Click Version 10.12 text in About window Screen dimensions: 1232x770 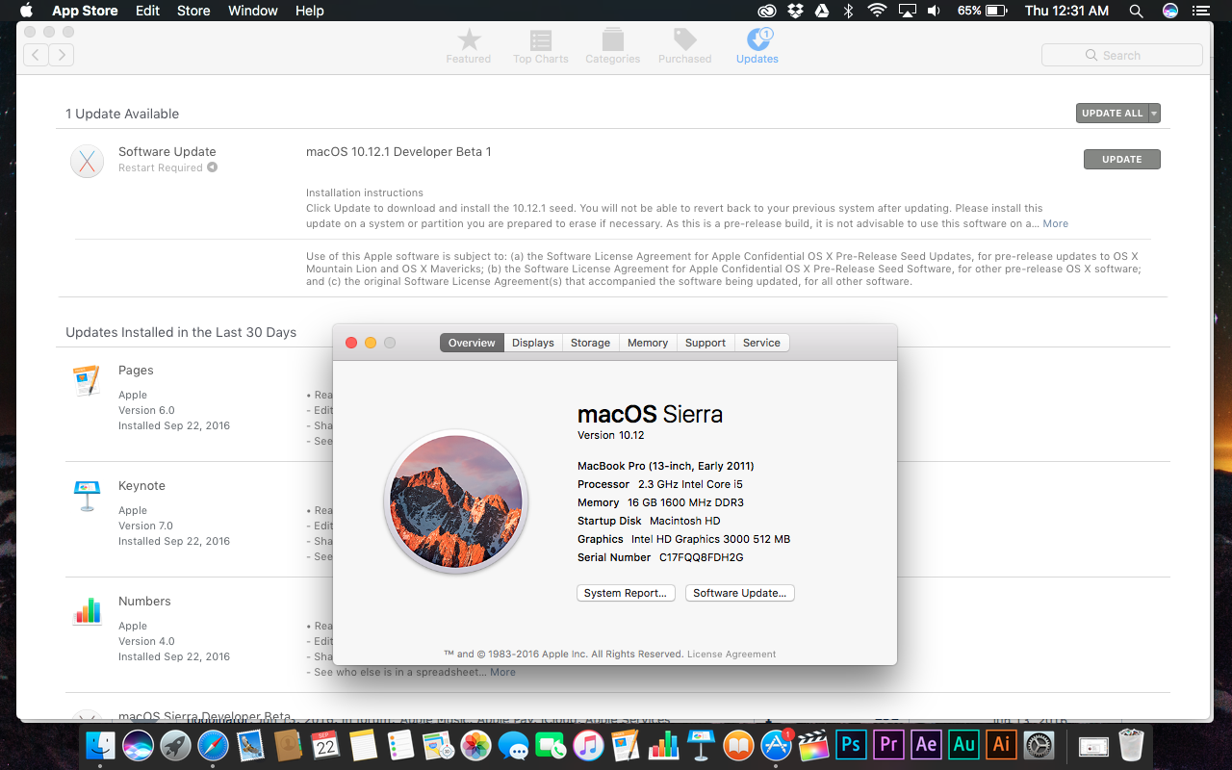point(610,435)
